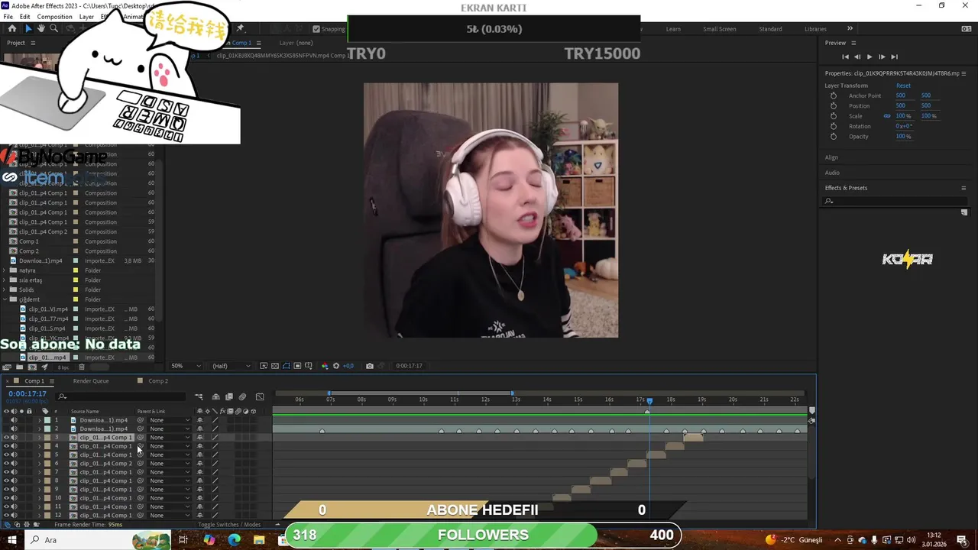Click the label color swatch of layer 5
The height and width of the screenshot is (550, 978).
tap(47, 455)
